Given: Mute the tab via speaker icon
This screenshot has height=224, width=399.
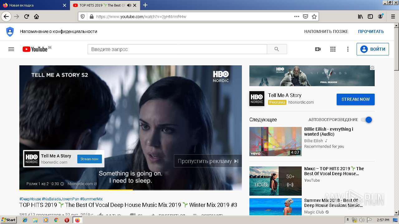Looking at the screenshot, I should pyautogui.click(x=129, y=5).
